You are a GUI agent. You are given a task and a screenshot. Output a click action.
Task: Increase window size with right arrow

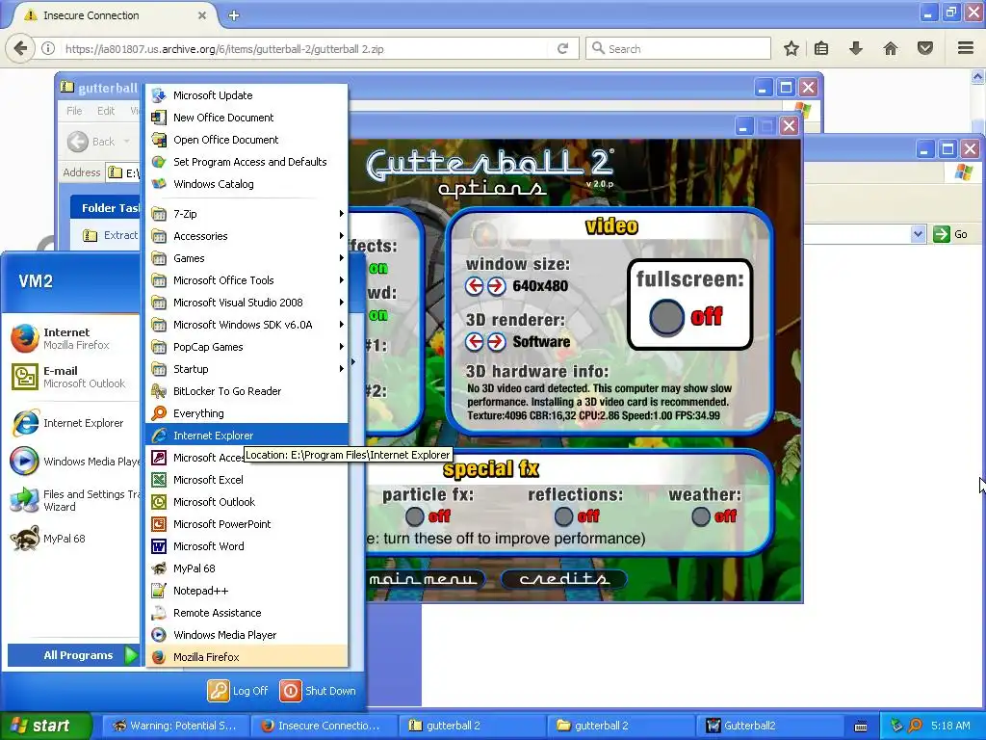tap(496, 286)
